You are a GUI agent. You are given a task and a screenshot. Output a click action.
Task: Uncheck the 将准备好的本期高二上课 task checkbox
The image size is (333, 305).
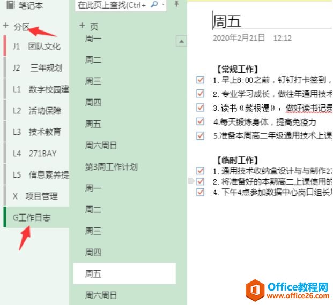coord(200,181)
